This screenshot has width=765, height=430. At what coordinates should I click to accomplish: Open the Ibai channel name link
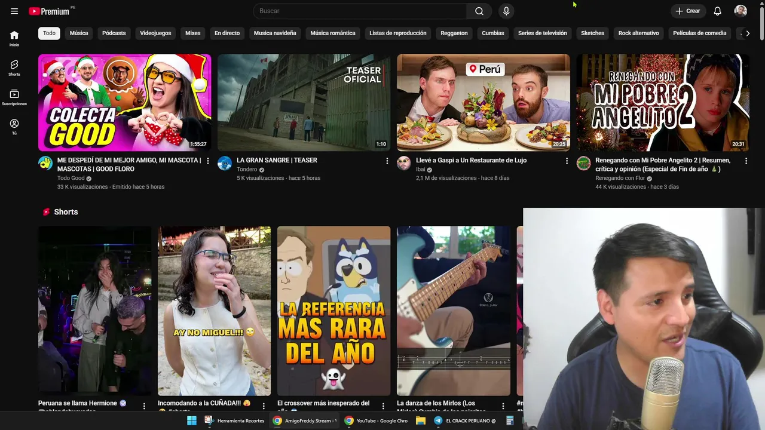(421, 169)
